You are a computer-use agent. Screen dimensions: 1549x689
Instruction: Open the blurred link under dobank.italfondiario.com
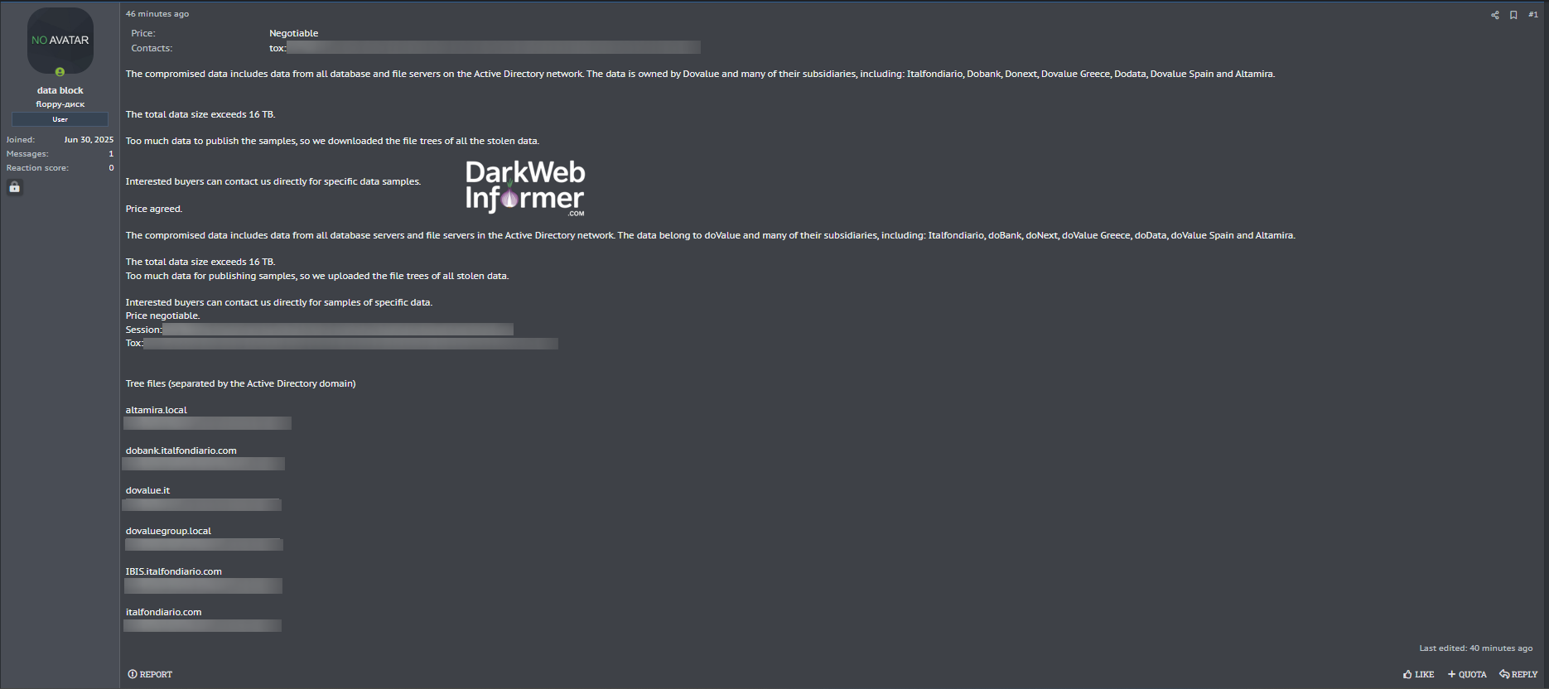pos(204,464)
